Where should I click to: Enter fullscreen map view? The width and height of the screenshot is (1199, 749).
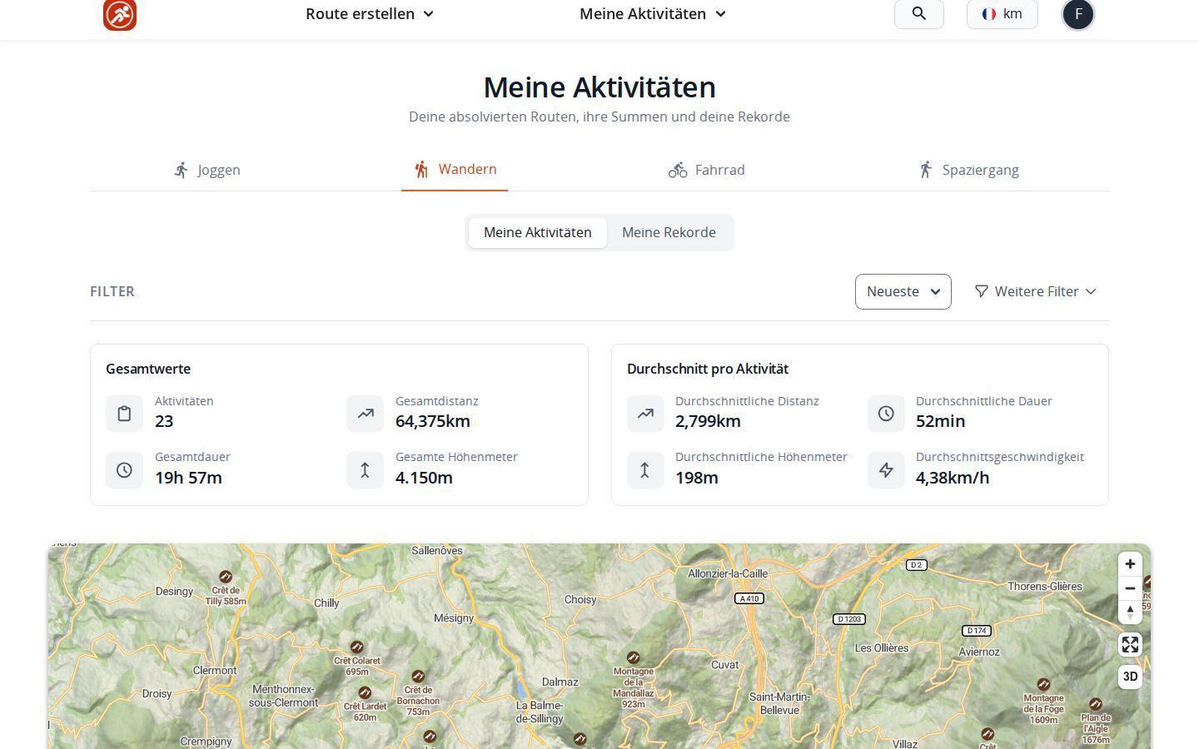click(1130, 645)
